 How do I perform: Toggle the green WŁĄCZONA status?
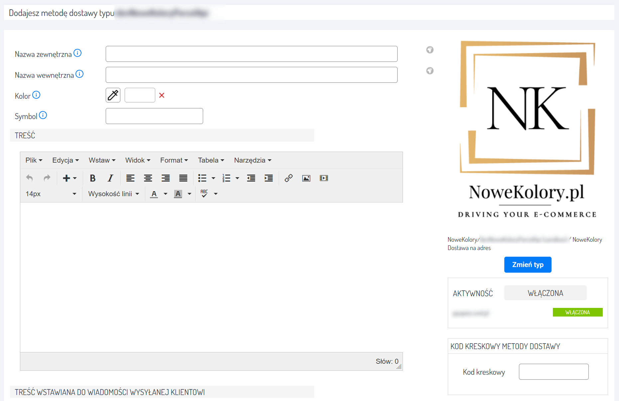577,312
